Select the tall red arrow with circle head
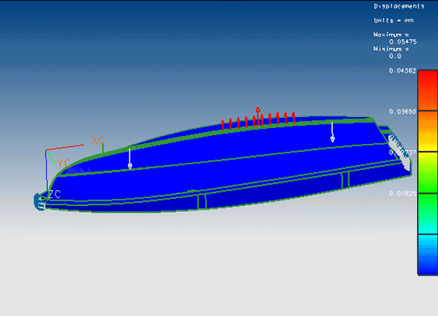 pyautogui.click(x=258, y=116)
